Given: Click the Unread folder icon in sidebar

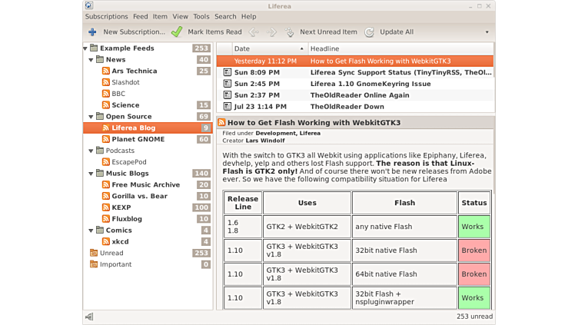Looking at the screenshot, I should coord(94,253).
